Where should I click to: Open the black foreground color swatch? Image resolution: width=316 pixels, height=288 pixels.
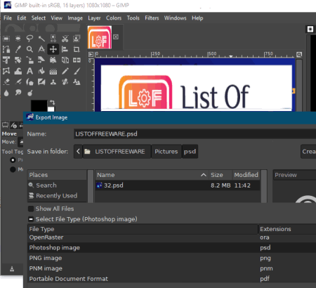tap(39, 105)
